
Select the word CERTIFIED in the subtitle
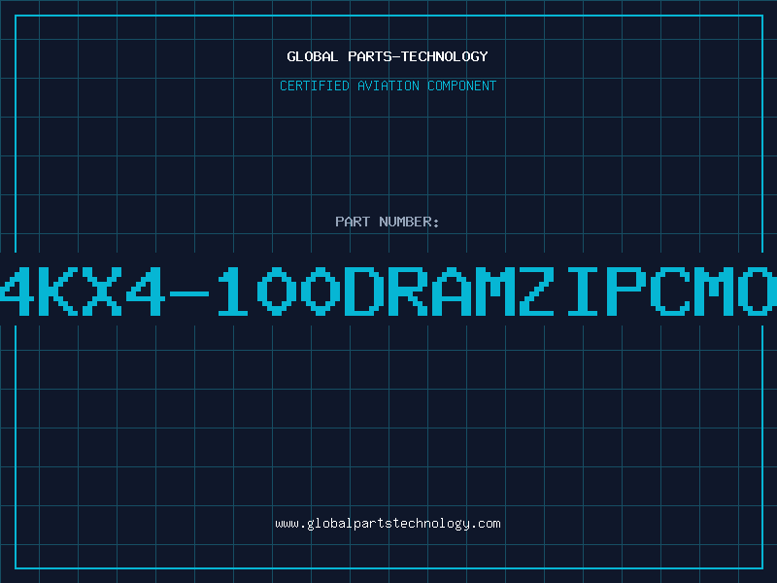(x=316, y=86)
